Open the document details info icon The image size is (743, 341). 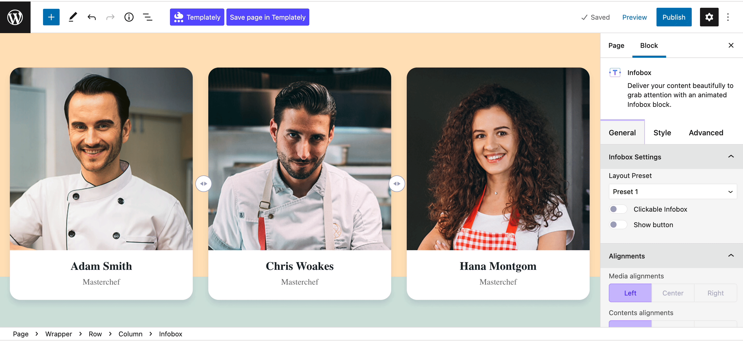click(129, 17)
